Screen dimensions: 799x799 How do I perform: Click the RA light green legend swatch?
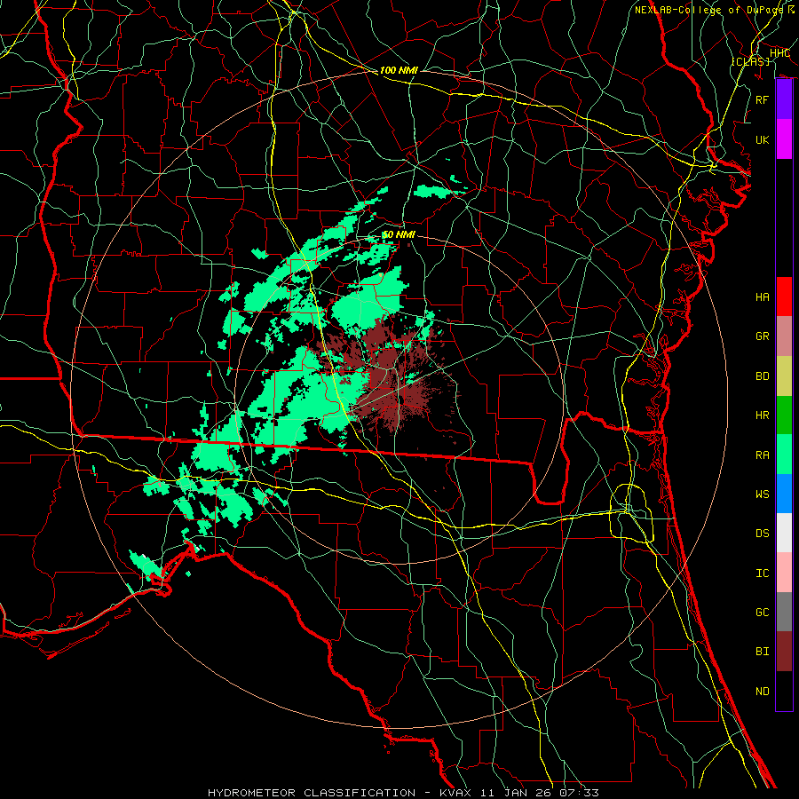[784, 455]
